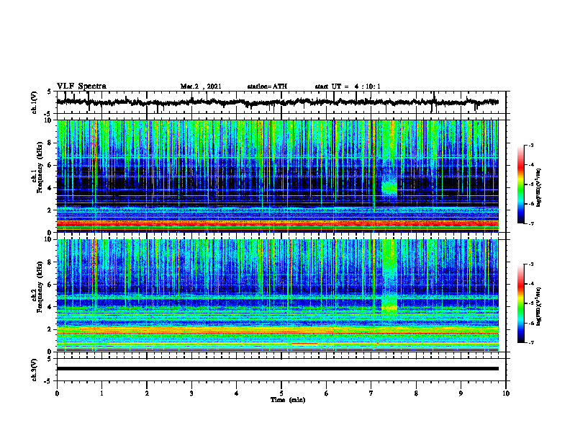Click the ch.1 voltage axis label 5
Viewport: 570px width, 441px height.
pos(50,92)
